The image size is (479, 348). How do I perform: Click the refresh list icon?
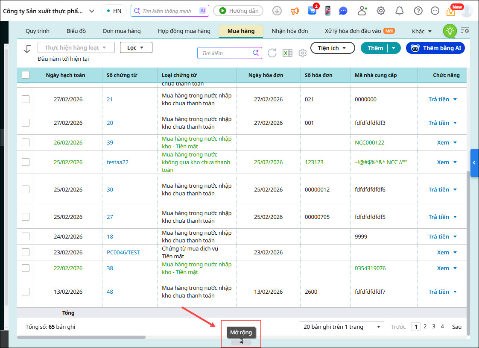(272, 53)
